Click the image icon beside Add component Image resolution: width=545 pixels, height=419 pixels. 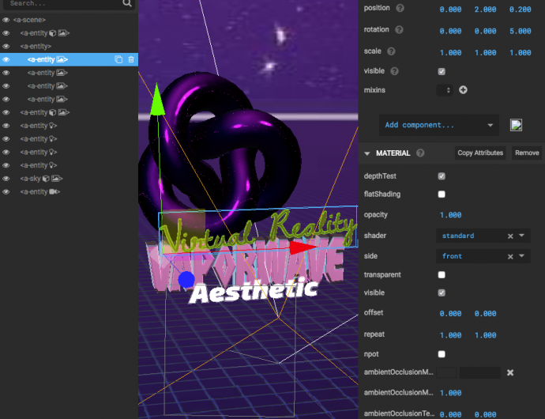[x=516, y=125]
